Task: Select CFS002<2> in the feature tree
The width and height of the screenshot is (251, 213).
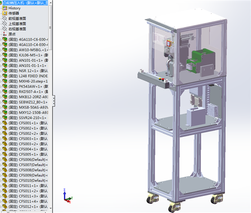Action: pyautogui.click(x=28, y=133)
